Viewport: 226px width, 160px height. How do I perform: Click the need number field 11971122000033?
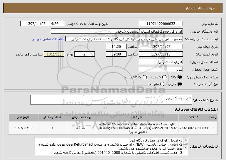(x=161, y=24)
